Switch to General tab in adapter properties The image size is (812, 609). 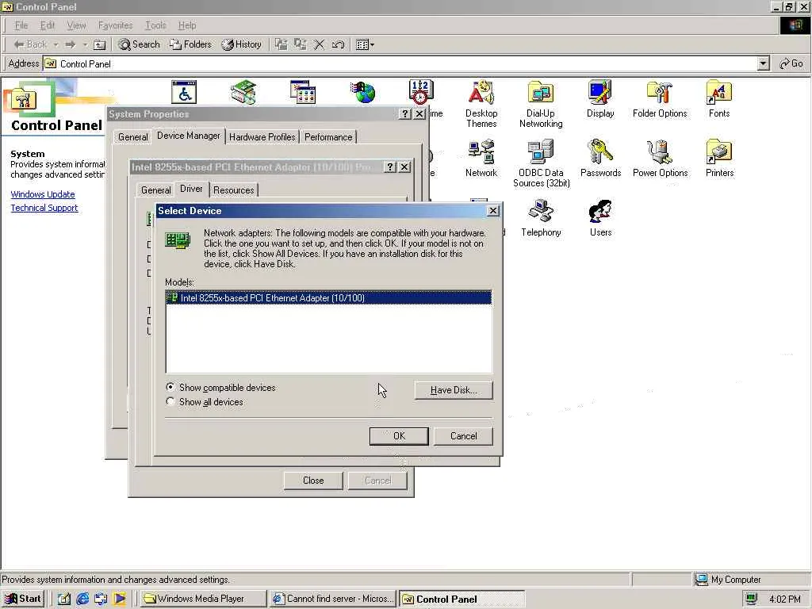[155, 190]
